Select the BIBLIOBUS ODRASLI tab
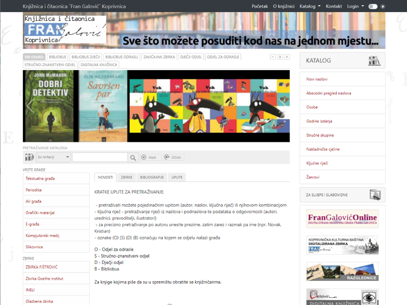The width and height of the screenshot is (407, 305). click(122, 57)
